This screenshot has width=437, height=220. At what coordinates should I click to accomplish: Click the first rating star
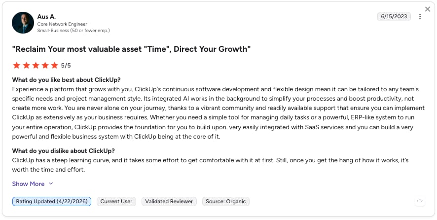pos(17,66)
